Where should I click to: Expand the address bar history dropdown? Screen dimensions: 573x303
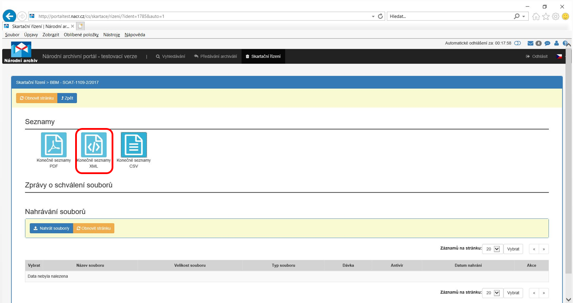373,16
